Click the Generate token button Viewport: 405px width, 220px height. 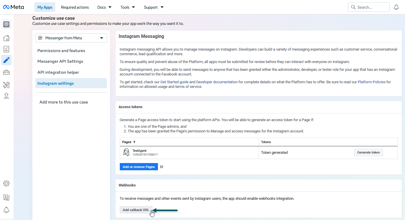pos(369,152)
